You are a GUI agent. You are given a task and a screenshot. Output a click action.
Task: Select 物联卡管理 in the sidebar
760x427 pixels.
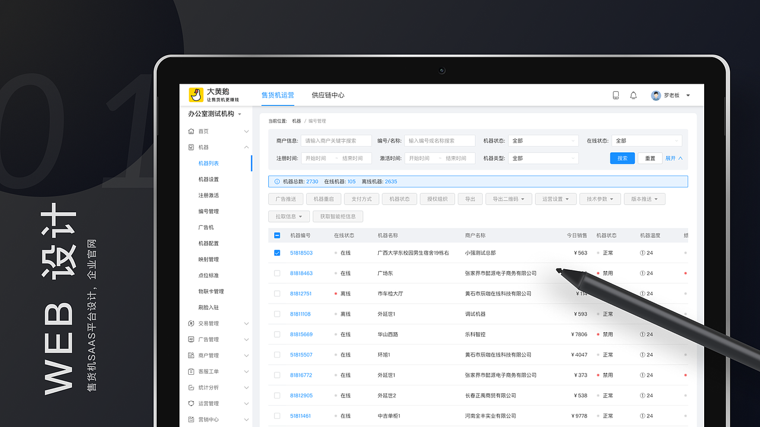(211, 291)
